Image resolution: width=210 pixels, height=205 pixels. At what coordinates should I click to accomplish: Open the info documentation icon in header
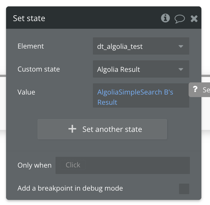click(165, 18)
